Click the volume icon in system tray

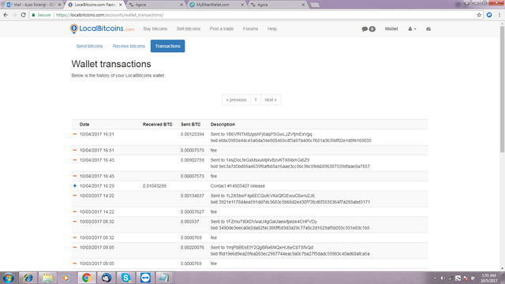(443, 278)
